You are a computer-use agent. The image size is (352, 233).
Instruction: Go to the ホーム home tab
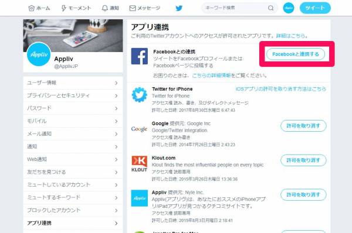[x=39, y=8]
